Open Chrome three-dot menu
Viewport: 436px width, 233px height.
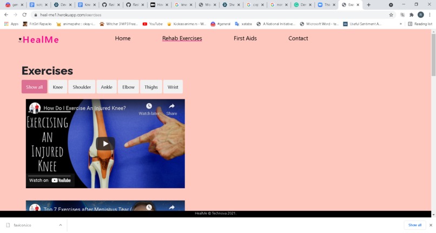(x=430, y=15)
